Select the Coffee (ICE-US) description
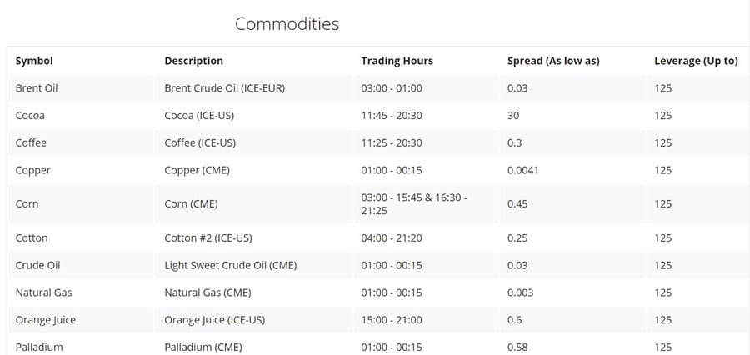The height and width of the screenshot is (355, 750). point(200,142)
